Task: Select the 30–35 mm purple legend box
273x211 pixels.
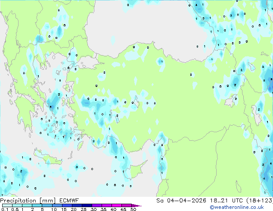Action: [96, 205]
